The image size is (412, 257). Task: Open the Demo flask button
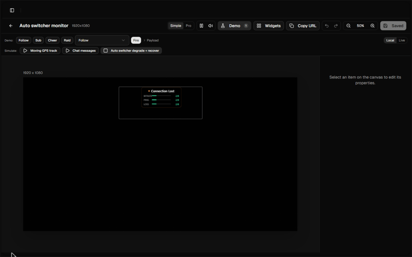click(x=234, y=26)
